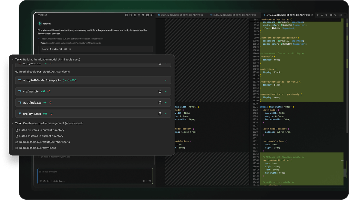Expand the Create user profile management task
The height and width of the screenshot is (200, 349).
[x=13, y=123]
